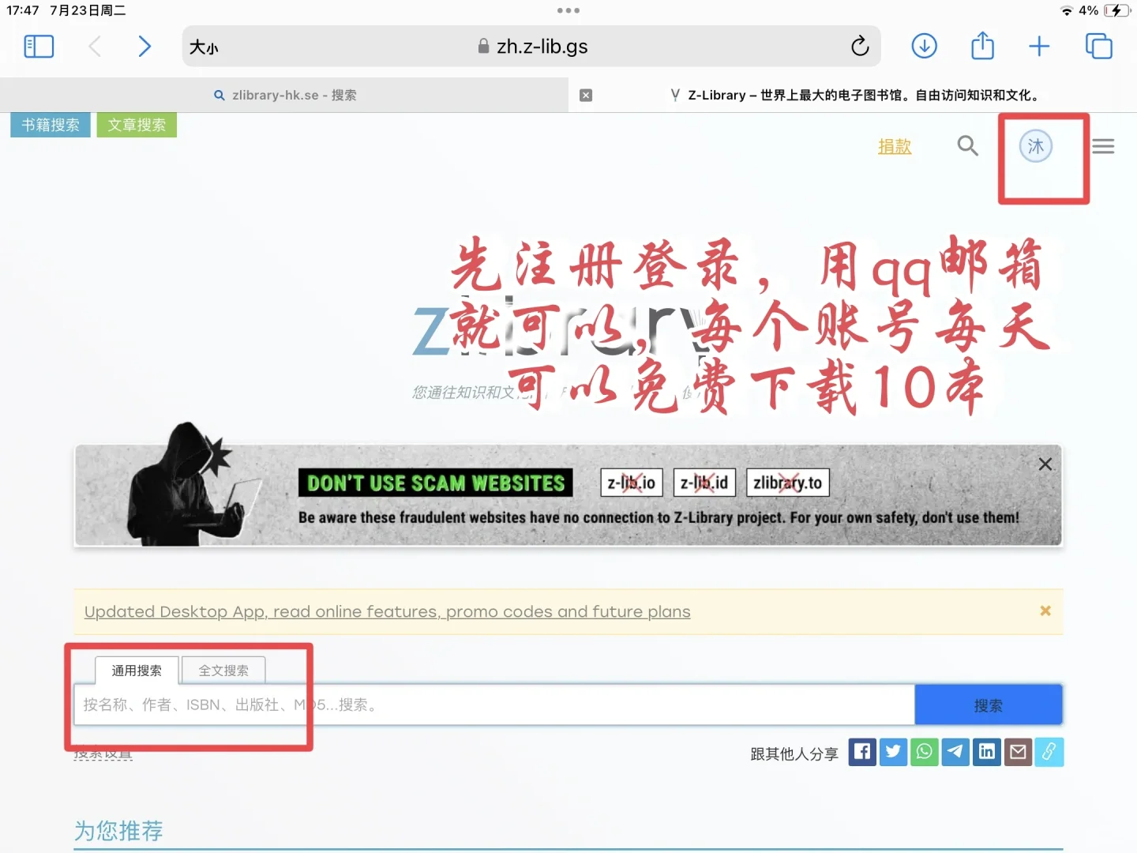Reload the current page
The image size is (1137, 853).
click(x=860, y=47)
